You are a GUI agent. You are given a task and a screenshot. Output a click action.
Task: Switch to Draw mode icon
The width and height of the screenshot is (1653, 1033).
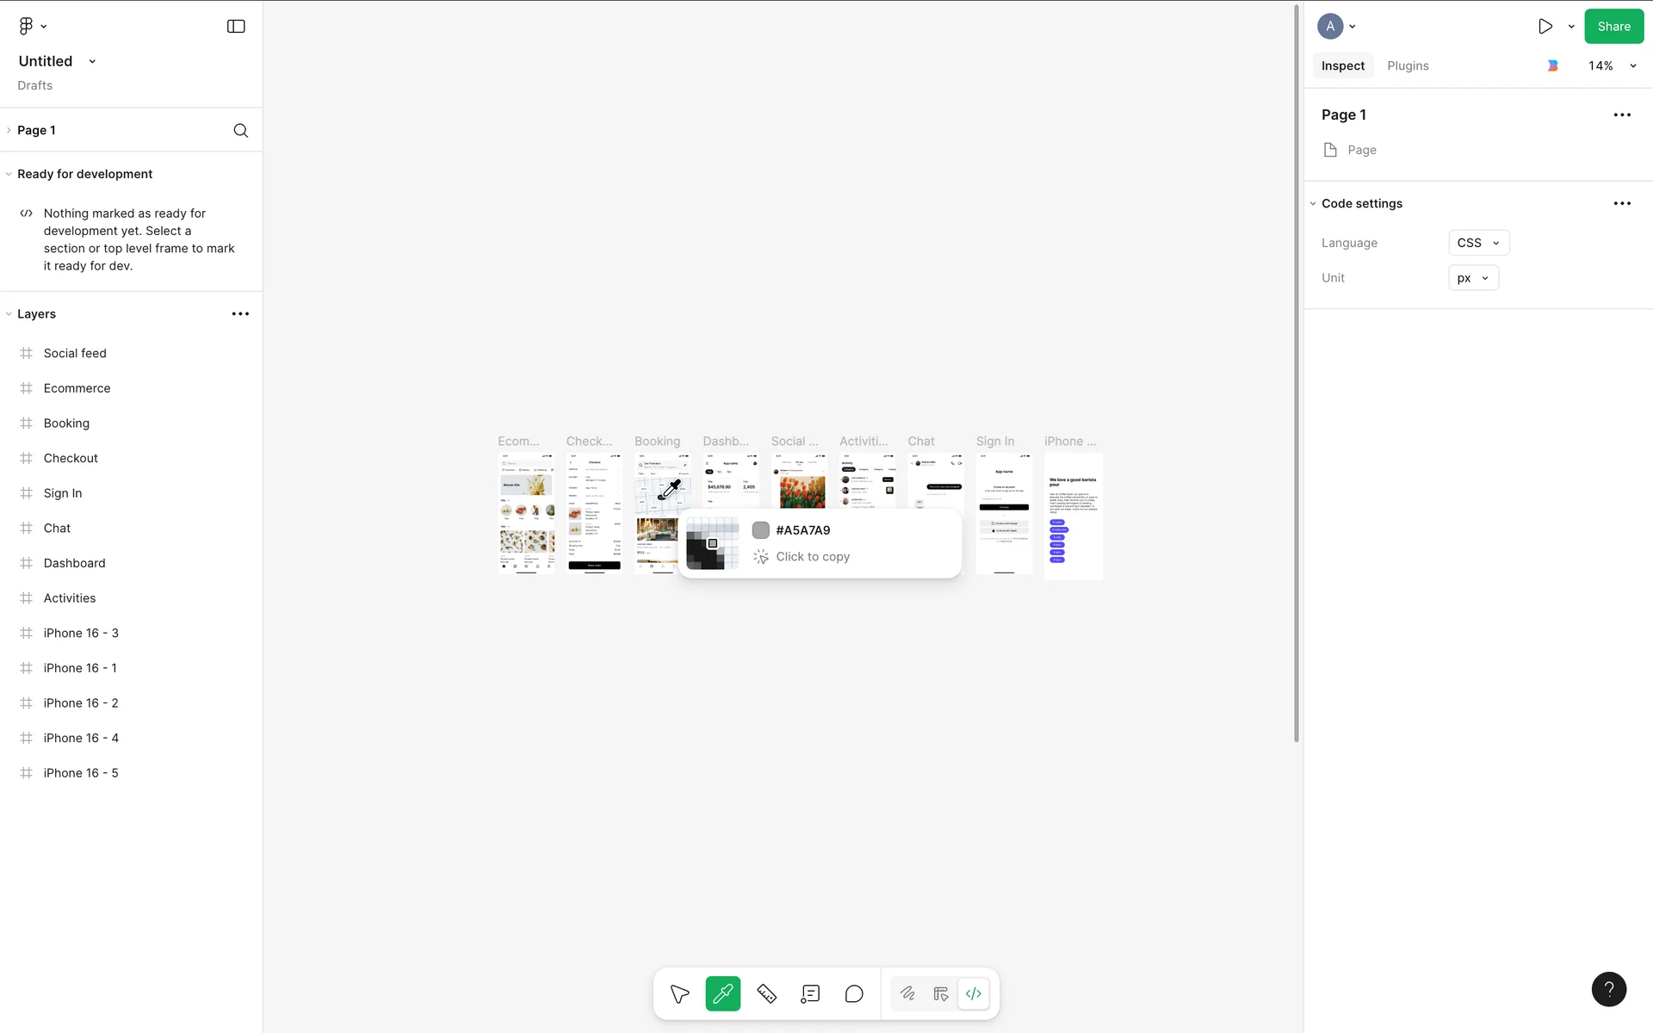tap(907, 994)
